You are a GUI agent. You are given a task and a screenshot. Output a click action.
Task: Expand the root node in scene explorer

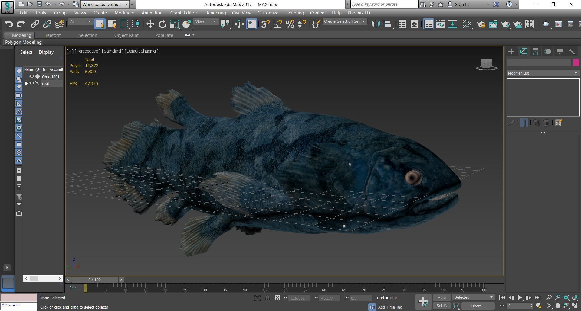26,83
